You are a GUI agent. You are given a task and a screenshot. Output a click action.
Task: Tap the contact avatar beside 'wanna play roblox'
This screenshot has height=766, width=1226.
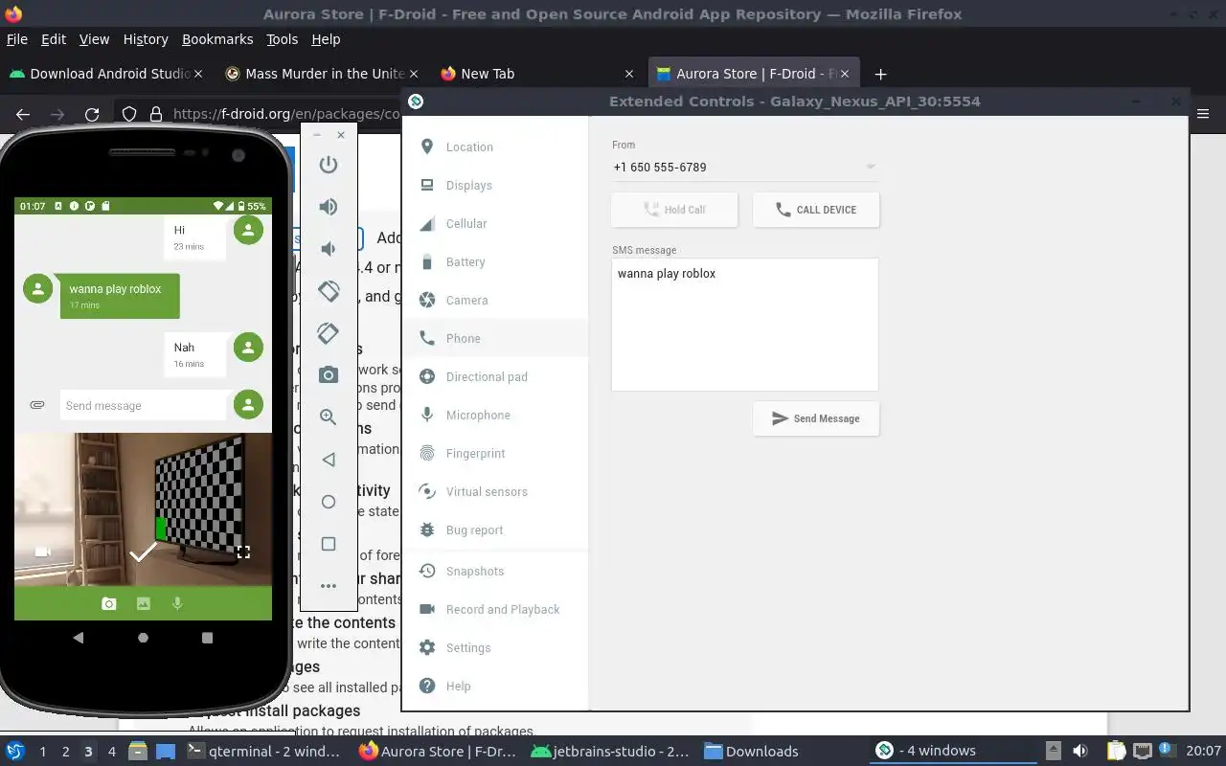37,288
